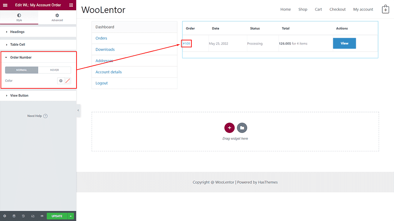Open save options arrow beside Update
394x221 pixels.
pyautogui.click(x=71, y=216)
